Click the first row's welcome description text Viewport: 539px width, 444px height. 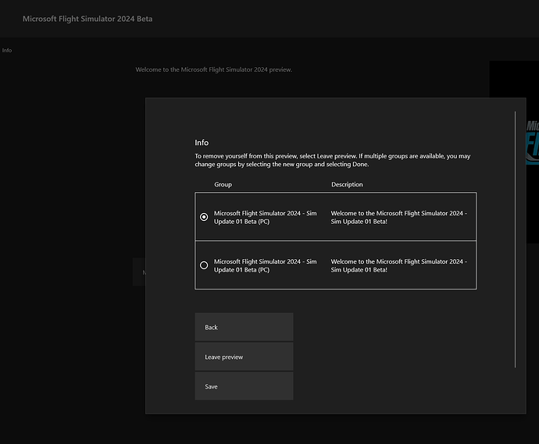tap(398, 217)
